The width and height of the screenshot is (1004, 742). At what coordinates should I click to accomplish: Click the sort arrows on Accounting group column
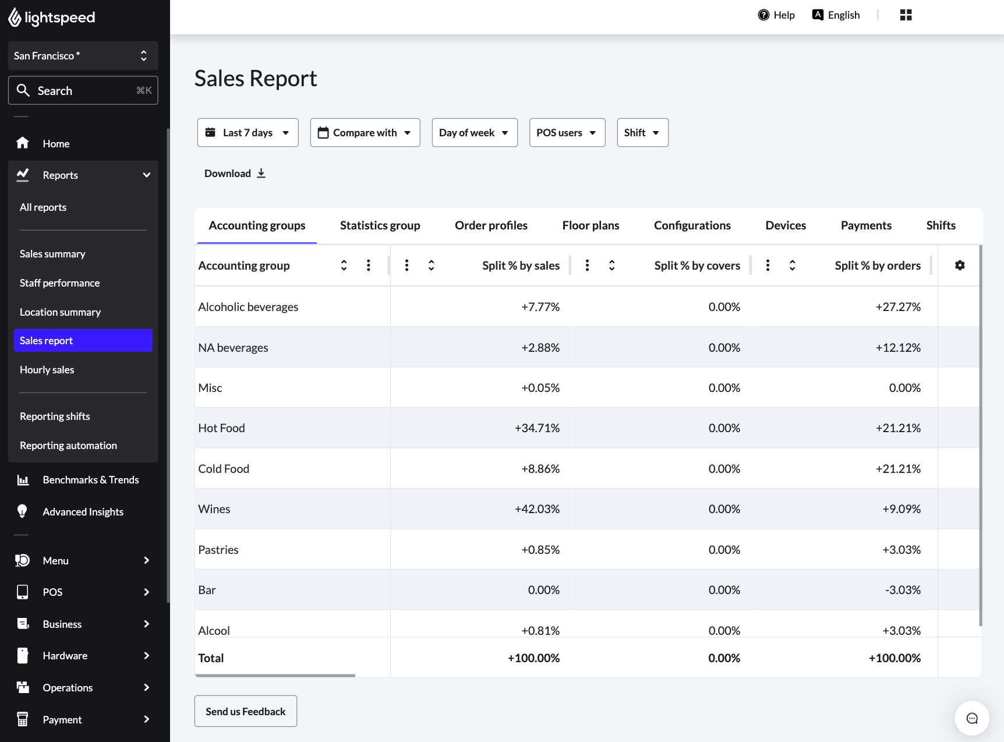pos(344,265)
